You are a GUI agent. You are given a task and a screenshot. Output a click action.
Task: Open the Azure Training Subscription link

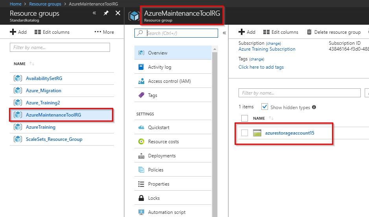[267, 49]
